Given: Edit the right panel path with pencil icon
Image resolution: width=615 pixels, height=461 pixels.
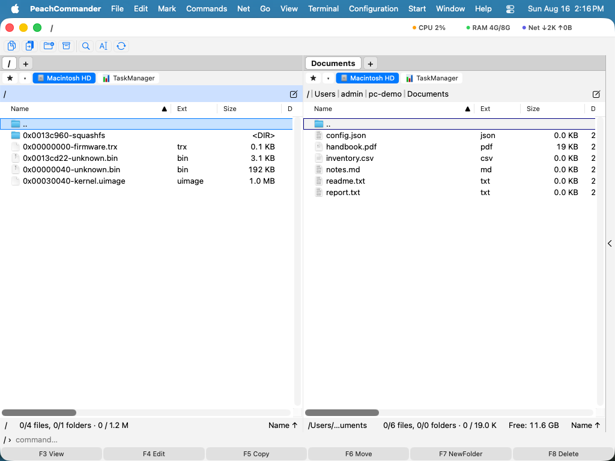Looking at the screenshot, I should coord(596,94).
